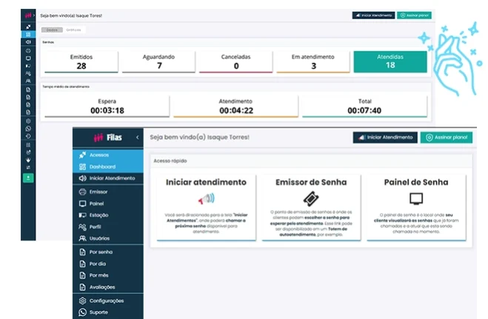Collapse the Filas sidebar with the chevron arrow

coord(137,138)
